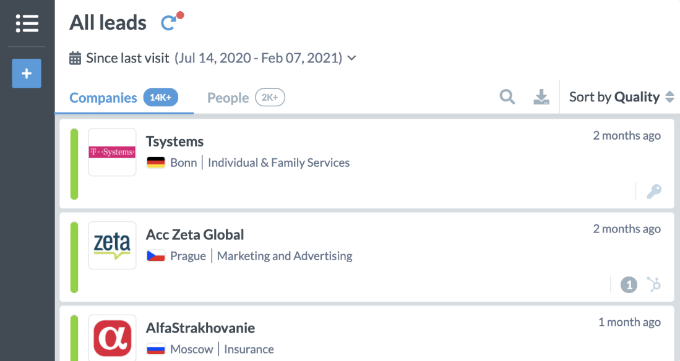The height and width of the screenshot is (361, 680).
Task: Click the Zeta logo thumbnail
Action: pyautogui.click(x=112, y=245)
